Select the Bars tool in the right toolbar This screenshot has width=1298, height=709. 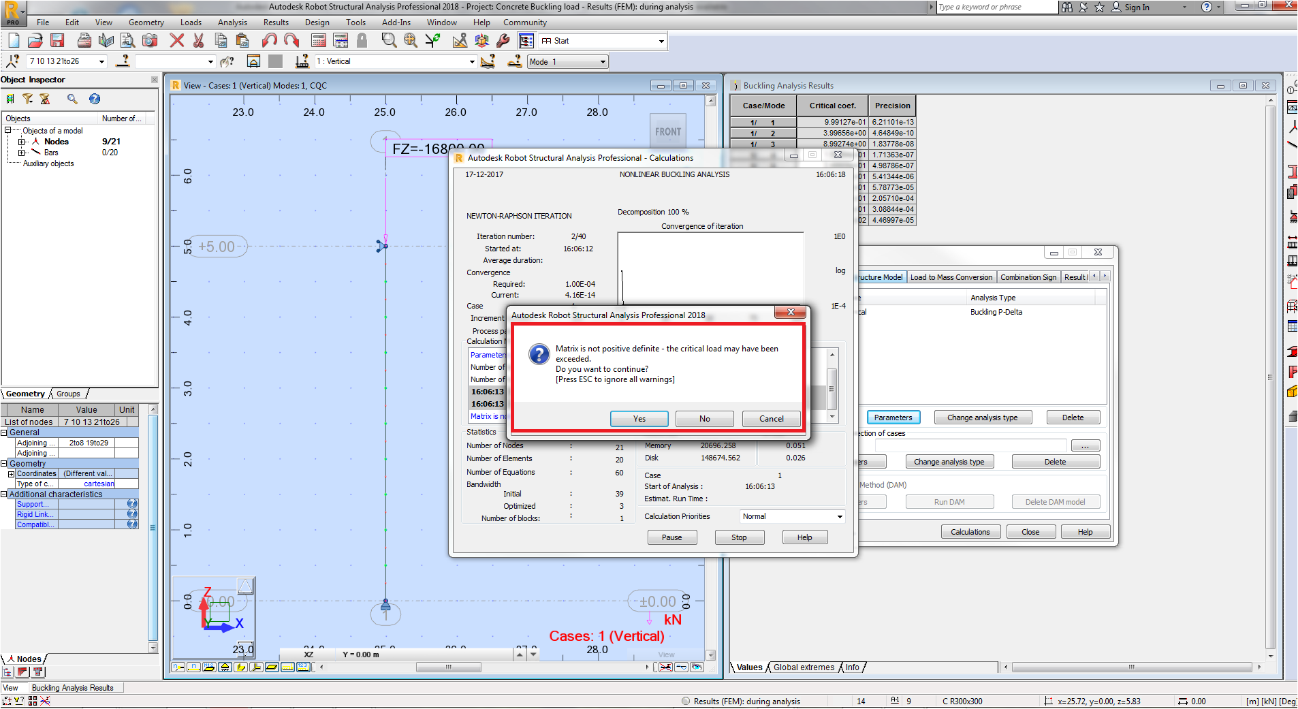pos(1291,144)
